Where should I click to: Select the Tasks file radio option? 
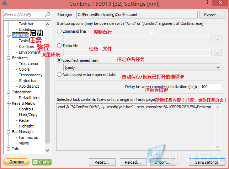(x=59, y=46)
